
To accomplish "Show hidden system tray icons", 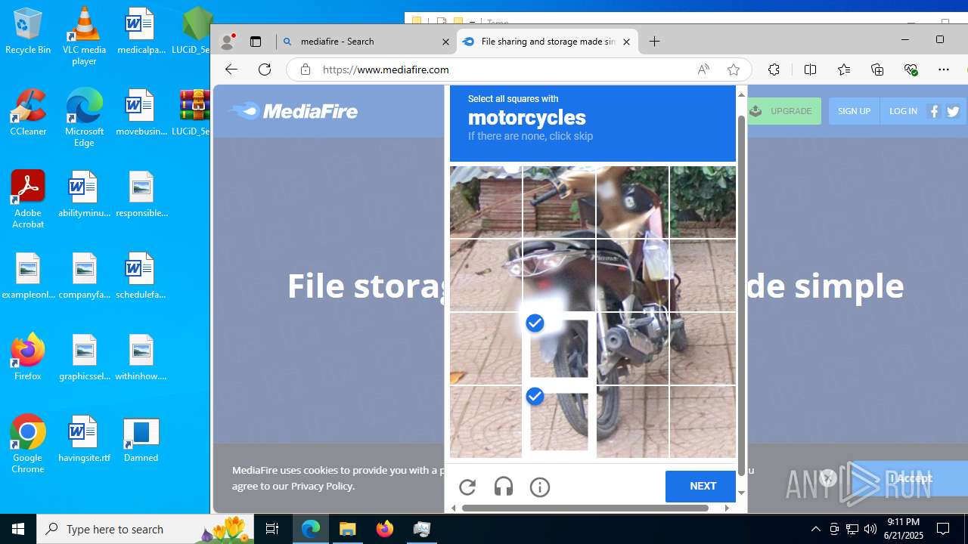I will [x=815, y=529].
